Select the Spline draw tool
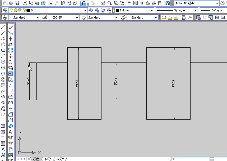Viewport: 227px width, 161px height. 3,91
